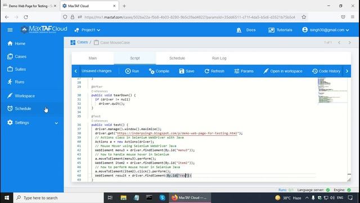This screenshot has width=360, height=203.
Task: Click the Settings gear icon
Action: point(10,123)
